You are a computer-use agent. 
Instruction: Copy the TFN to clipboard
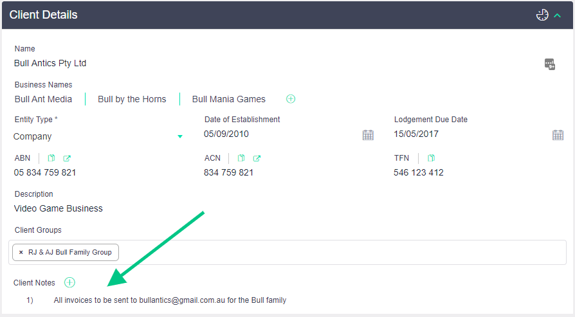[431, 158]
